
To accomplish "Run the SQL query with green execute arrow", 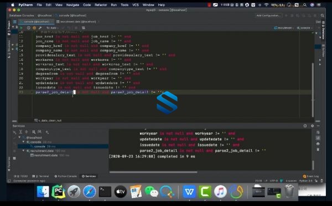I will (21, 28).
